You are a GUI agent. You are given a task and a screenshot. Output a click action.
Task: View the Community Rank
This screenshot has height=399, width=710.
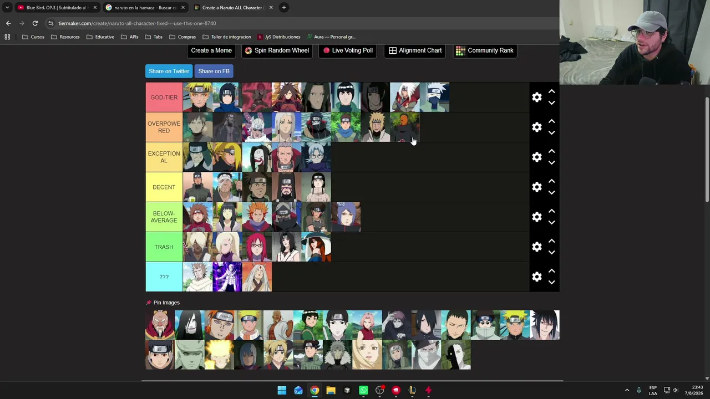tap(485, 50)
